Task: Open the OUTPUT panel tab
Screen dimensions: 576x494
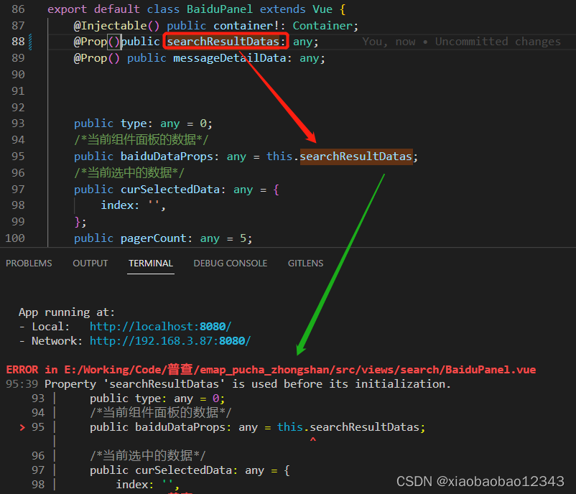Action: tap(90, 263)
